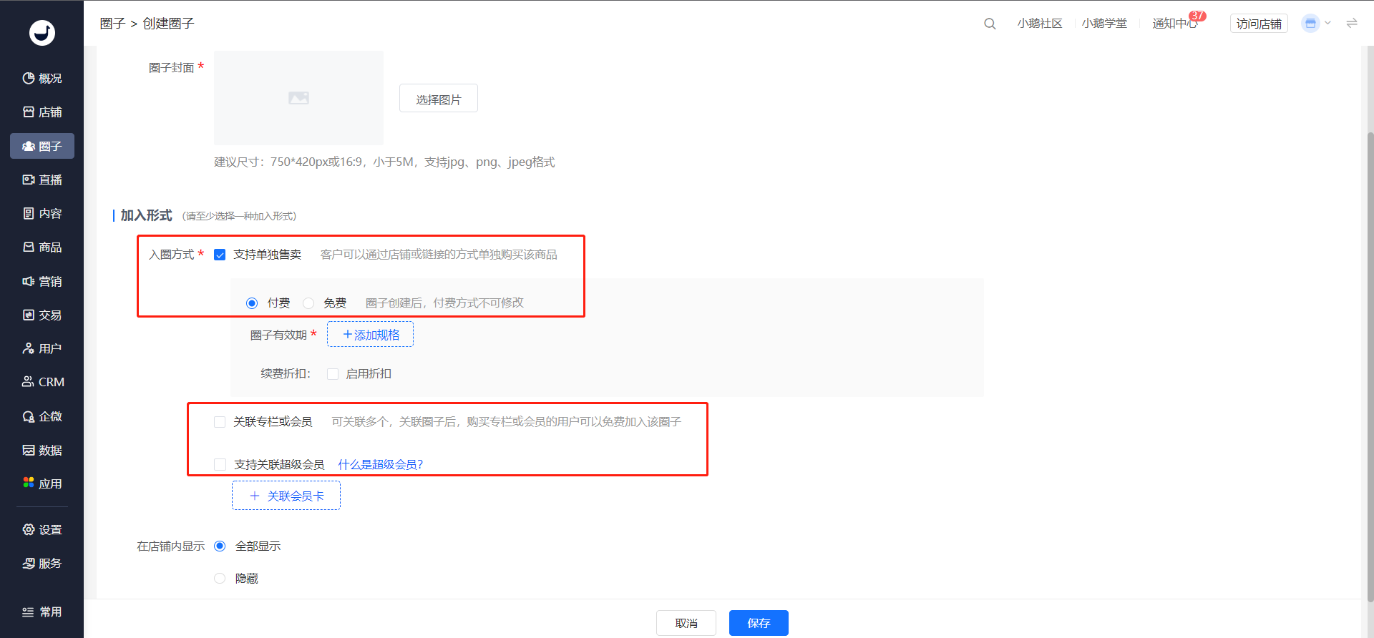Toggle 支持单独售卖 checkbox
1374x638 pixels.
(220, 255)
